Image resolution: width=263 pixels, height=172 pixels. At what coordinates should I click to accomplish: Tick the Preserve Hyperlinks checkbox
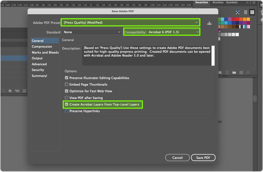[67, 111]
